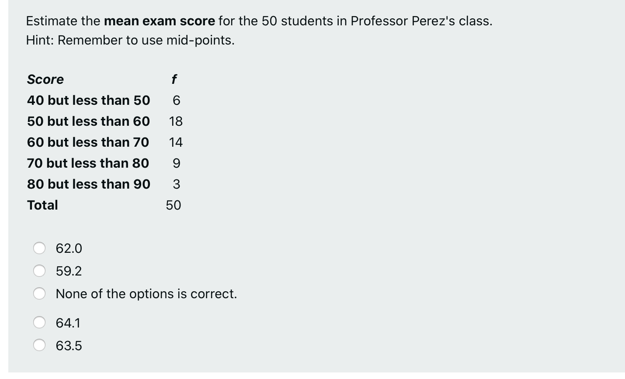Click the hint about mid-points
This screenshot has height=379, width=625.
pos(130,40)
